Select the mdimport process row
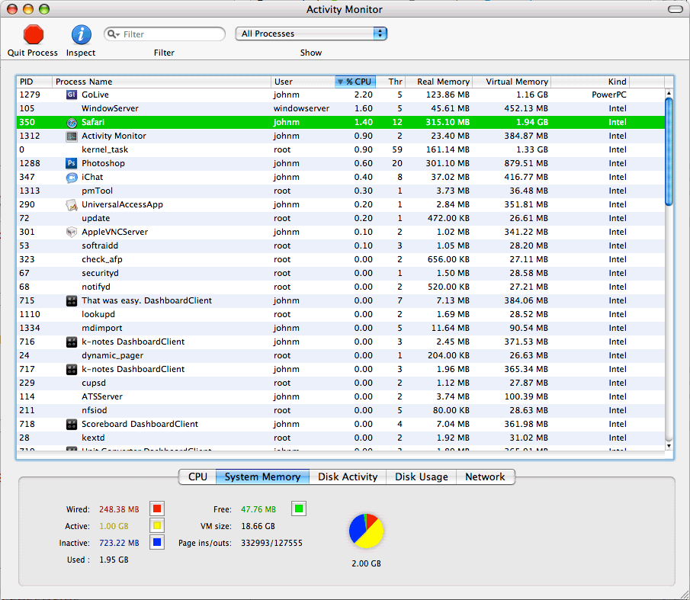This screenshot has height=600, width=690. pyautogui.click(x=341, y=328)
